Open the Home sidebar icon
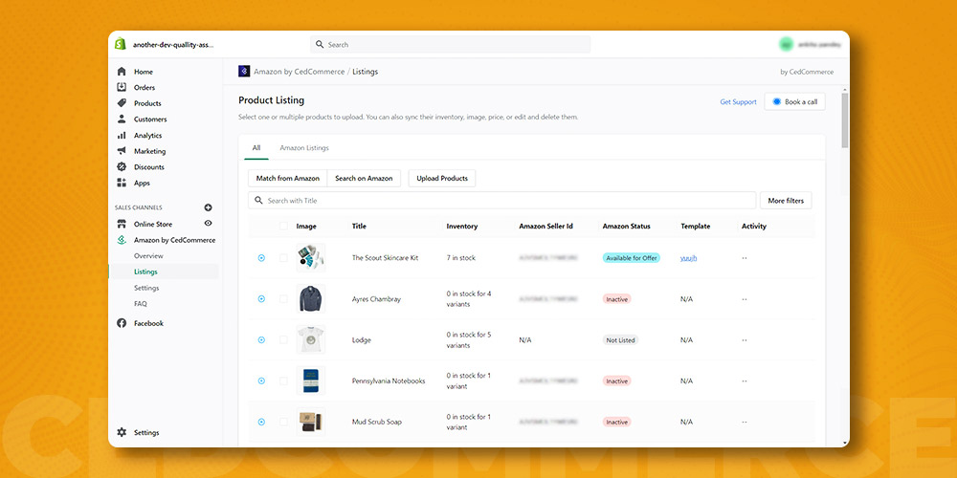957x478 pixels. [x=122, y=72]
